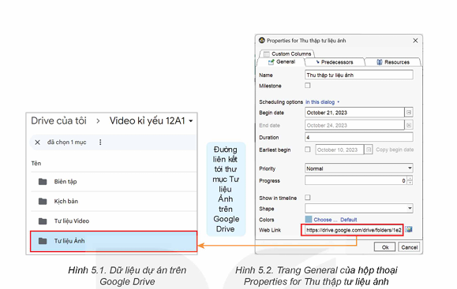Click the 'đã chọn 1 mục' selection text
The image size is (457, 289).
[x=67, y=143]
